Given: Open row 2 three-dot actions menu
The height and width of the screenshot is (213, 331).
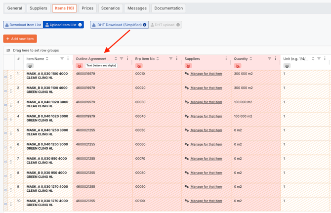Looking at the screenshot, I should pyautogui.click(x=11, y=91).
